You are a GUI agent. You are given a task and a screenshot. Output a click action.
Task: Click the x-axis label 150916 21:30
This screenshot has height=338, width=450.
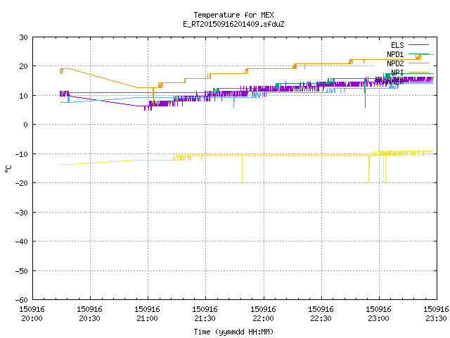pyautogui.click(x=205, y=314)
